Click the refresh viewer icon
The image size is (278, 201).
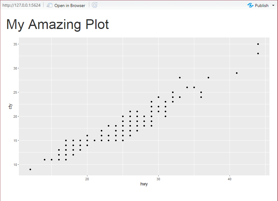pyautogui.click(x=95, y=5)
